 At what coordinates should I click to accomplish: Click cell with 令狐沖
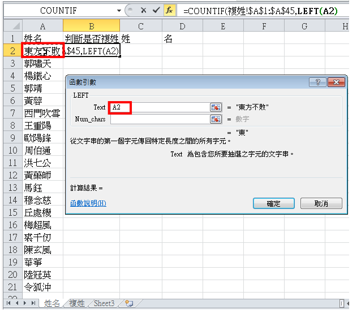[x=42, y=287]
